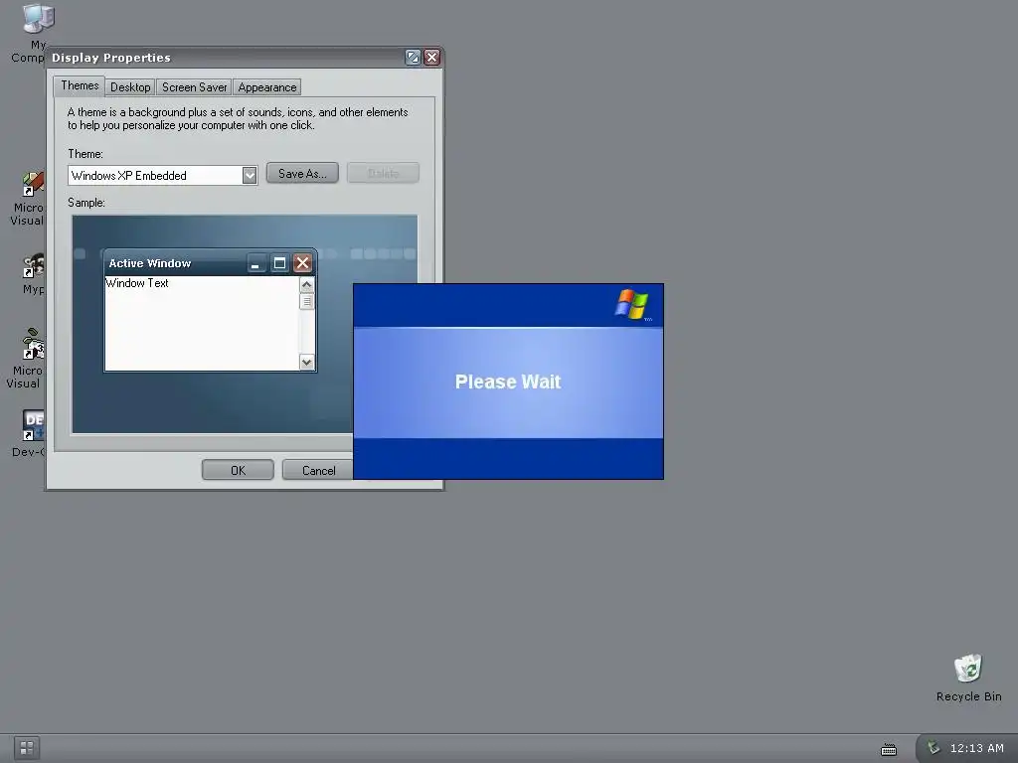This screenshot has height=763, width=1018.
Task: Click the Start button on the taskbar
Action: (x=27, y=748)
